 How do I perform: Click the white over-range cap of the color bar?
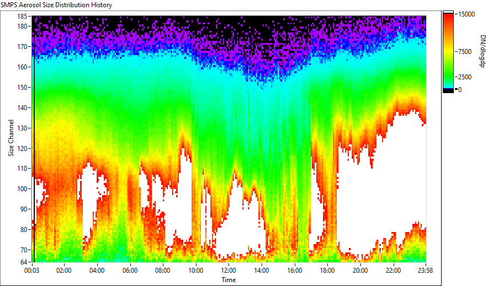point(448,12)
